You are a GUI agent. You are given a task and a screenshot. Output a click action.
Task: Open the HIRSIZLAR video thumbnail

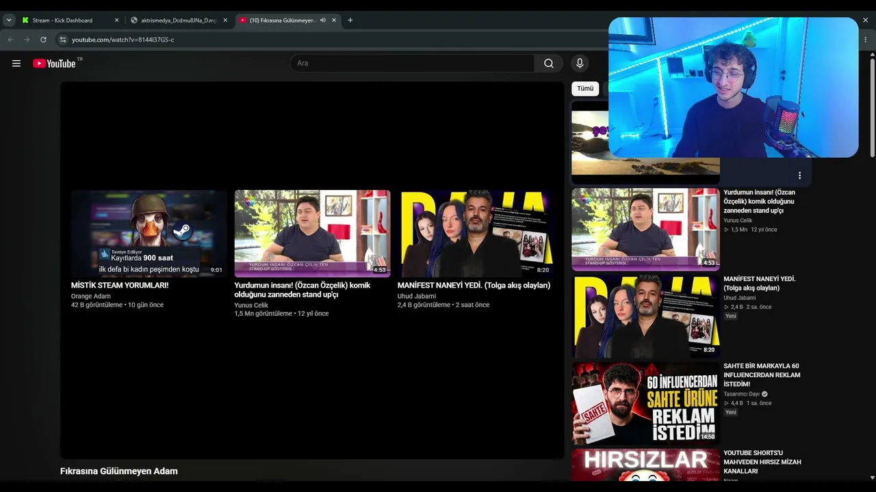point(645,465)
